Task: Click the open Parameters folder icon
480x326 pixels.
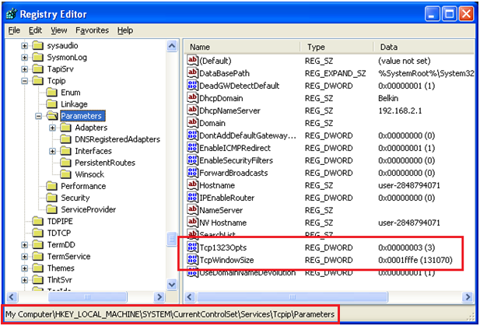Action: tap(52, 116)
